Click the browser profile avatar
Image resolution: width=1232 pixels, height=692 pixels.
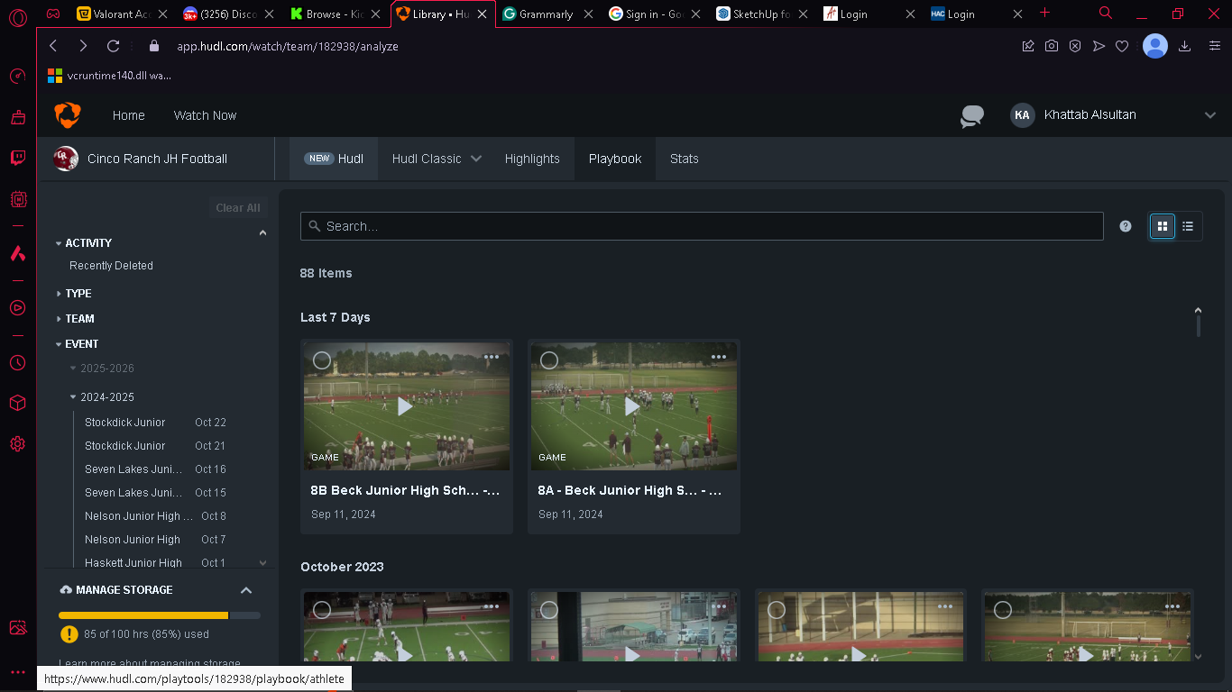tap(1155, 46)
